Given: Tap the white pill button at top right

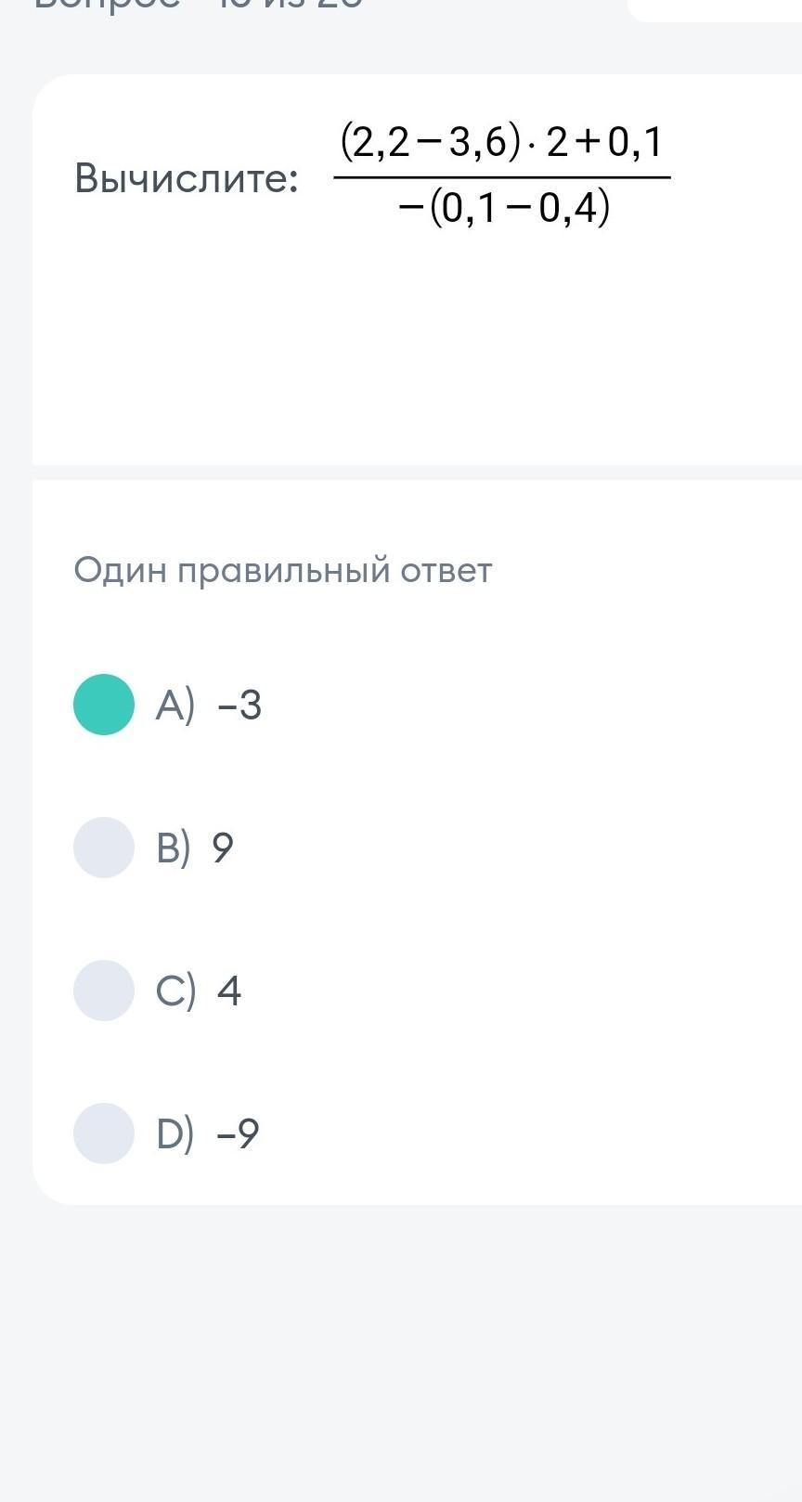Looking at the screenshot, I should (x=715, y=9).
